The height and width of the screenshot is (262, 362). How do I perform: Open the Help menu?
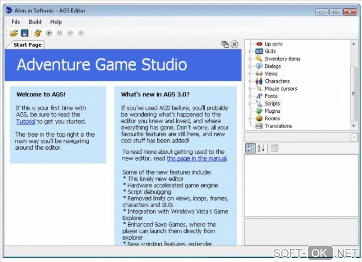[x=56, y=22]
